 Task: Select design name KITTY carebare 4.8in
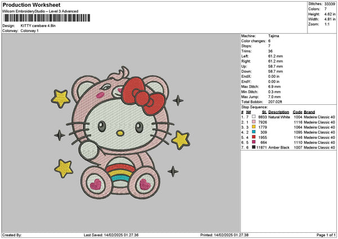tap(38, 26)
